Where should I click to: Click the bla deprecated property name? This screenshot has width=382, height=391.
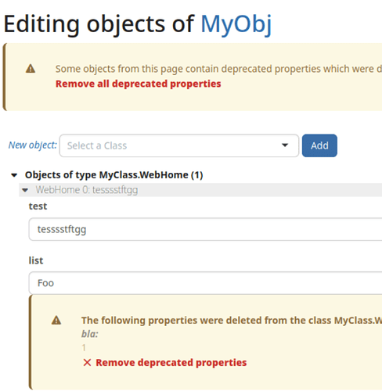(x=90, y=334)
